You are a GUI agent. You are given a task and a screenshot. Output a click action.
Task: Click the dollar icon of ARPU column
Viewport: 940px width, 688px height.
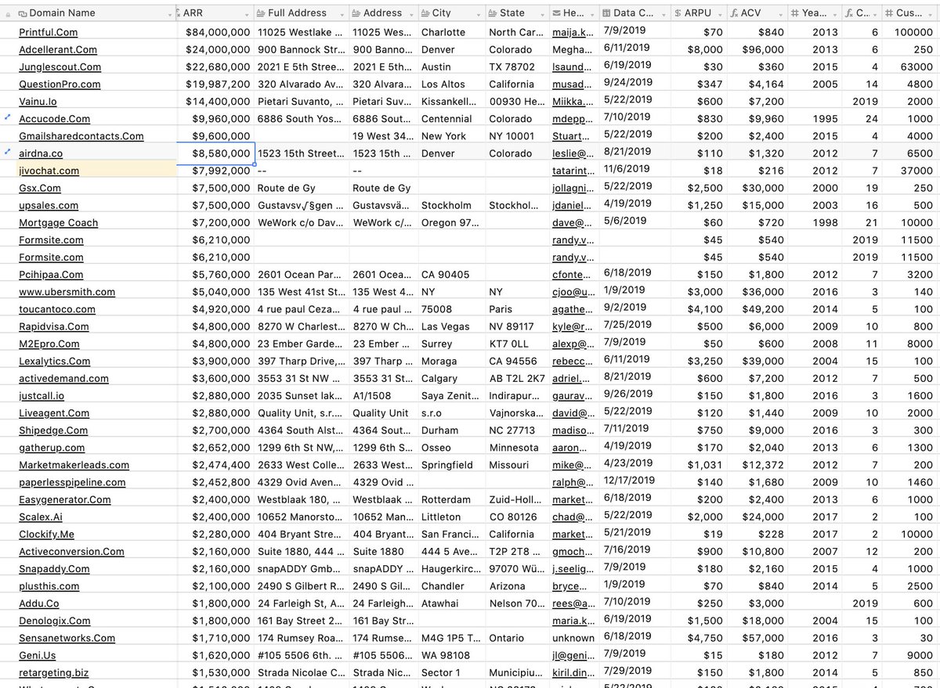677,13
